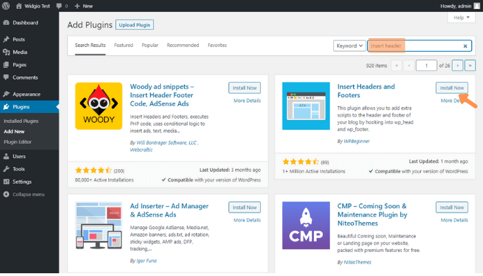Image resolution: width=483 pixels, height=276 pixels.
Task: Open Ad Inserter – Ad Manager title
Action: pyautogui.click(x=169, y=210)
